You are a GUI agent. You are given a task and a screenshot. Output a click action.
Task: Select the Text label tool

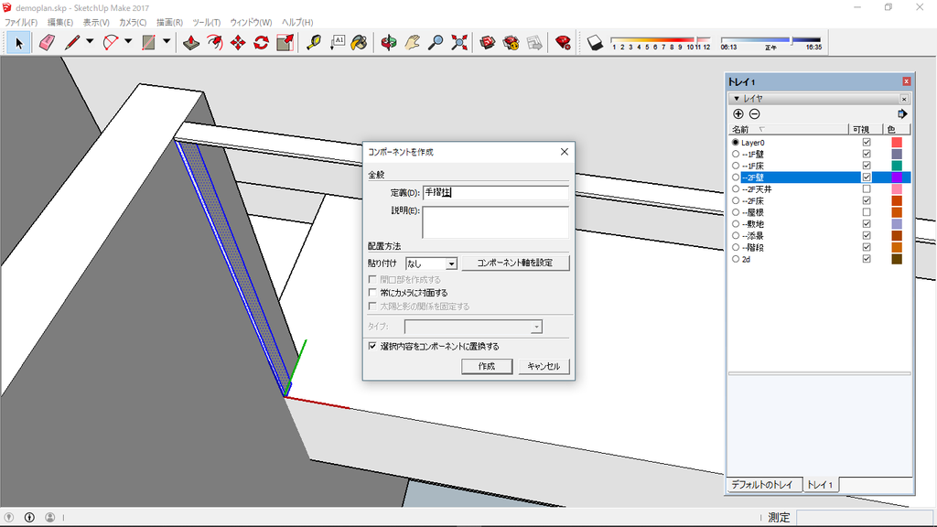coord(338,42)
